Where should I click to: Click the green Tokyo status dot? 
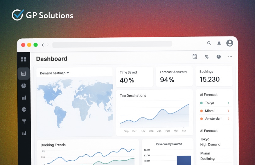tap(201, 103)
